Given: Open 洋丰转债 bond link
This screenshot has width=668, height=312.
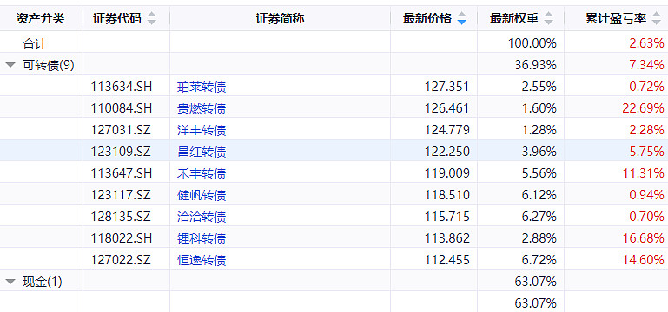Looking at the screenshot, I should [202, 130].
